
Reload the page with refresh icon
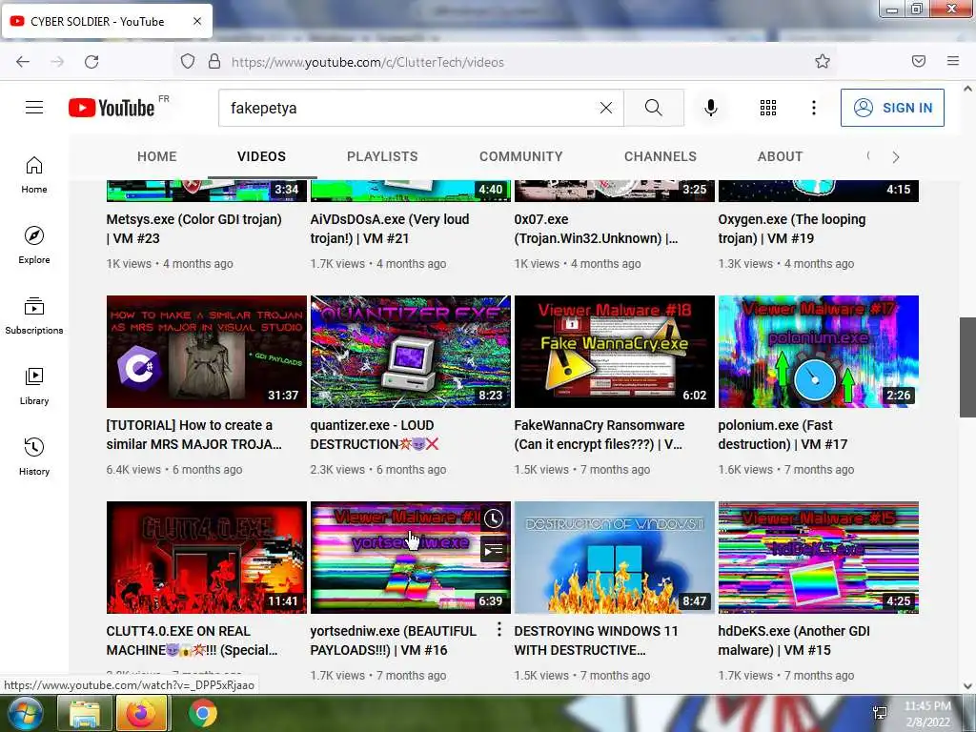[x=91, y=62]
